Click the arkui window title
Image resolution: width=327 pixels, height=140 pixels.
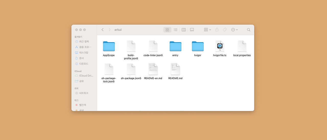click(x=118, y=30)
